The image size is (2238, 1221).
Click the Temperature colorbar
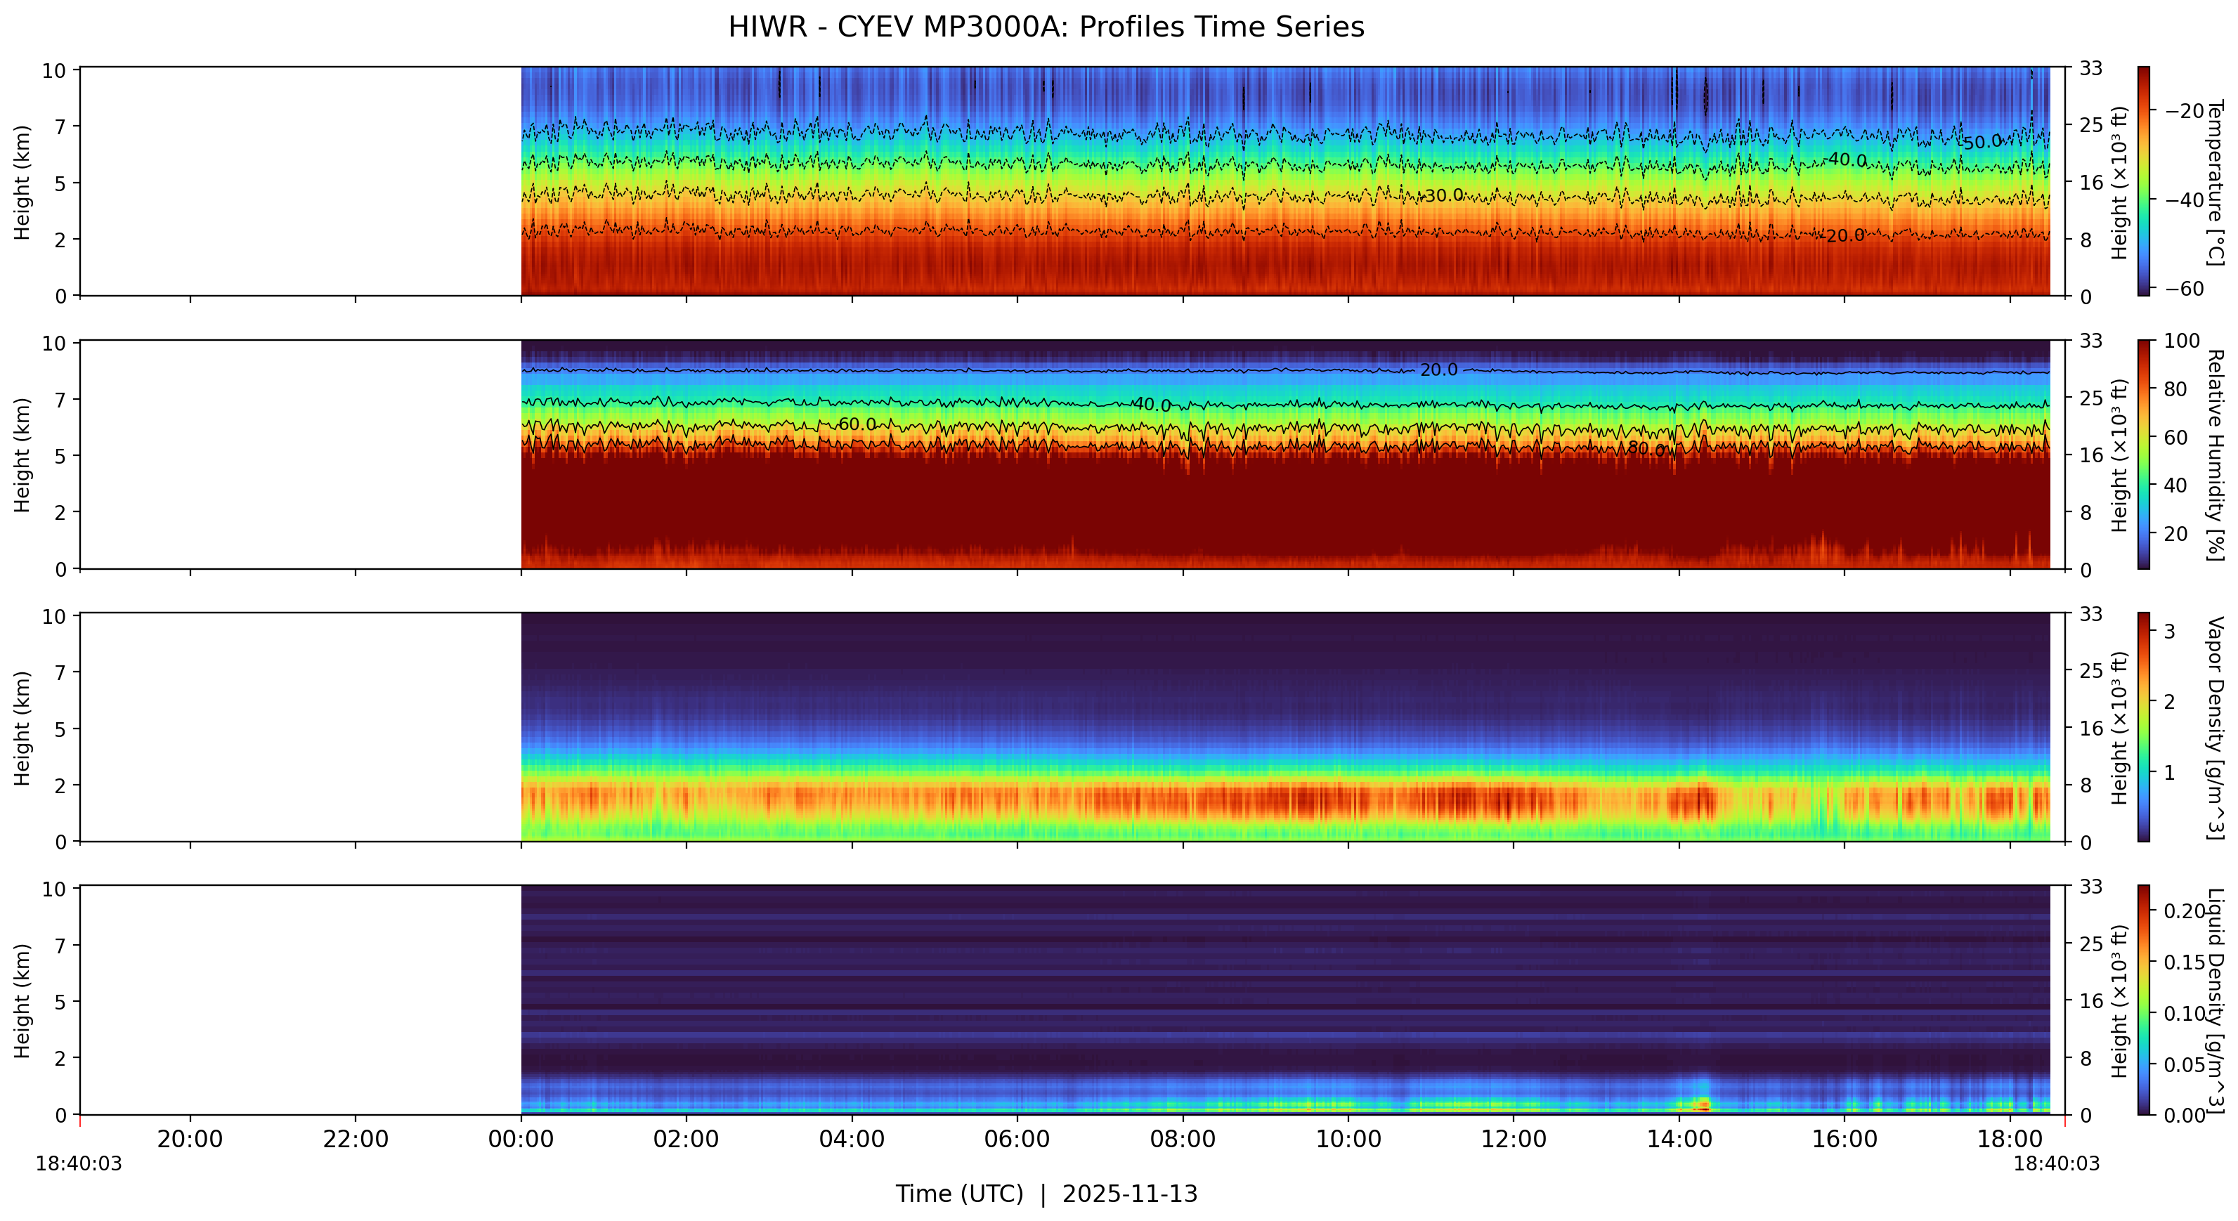click(2143, 181)
